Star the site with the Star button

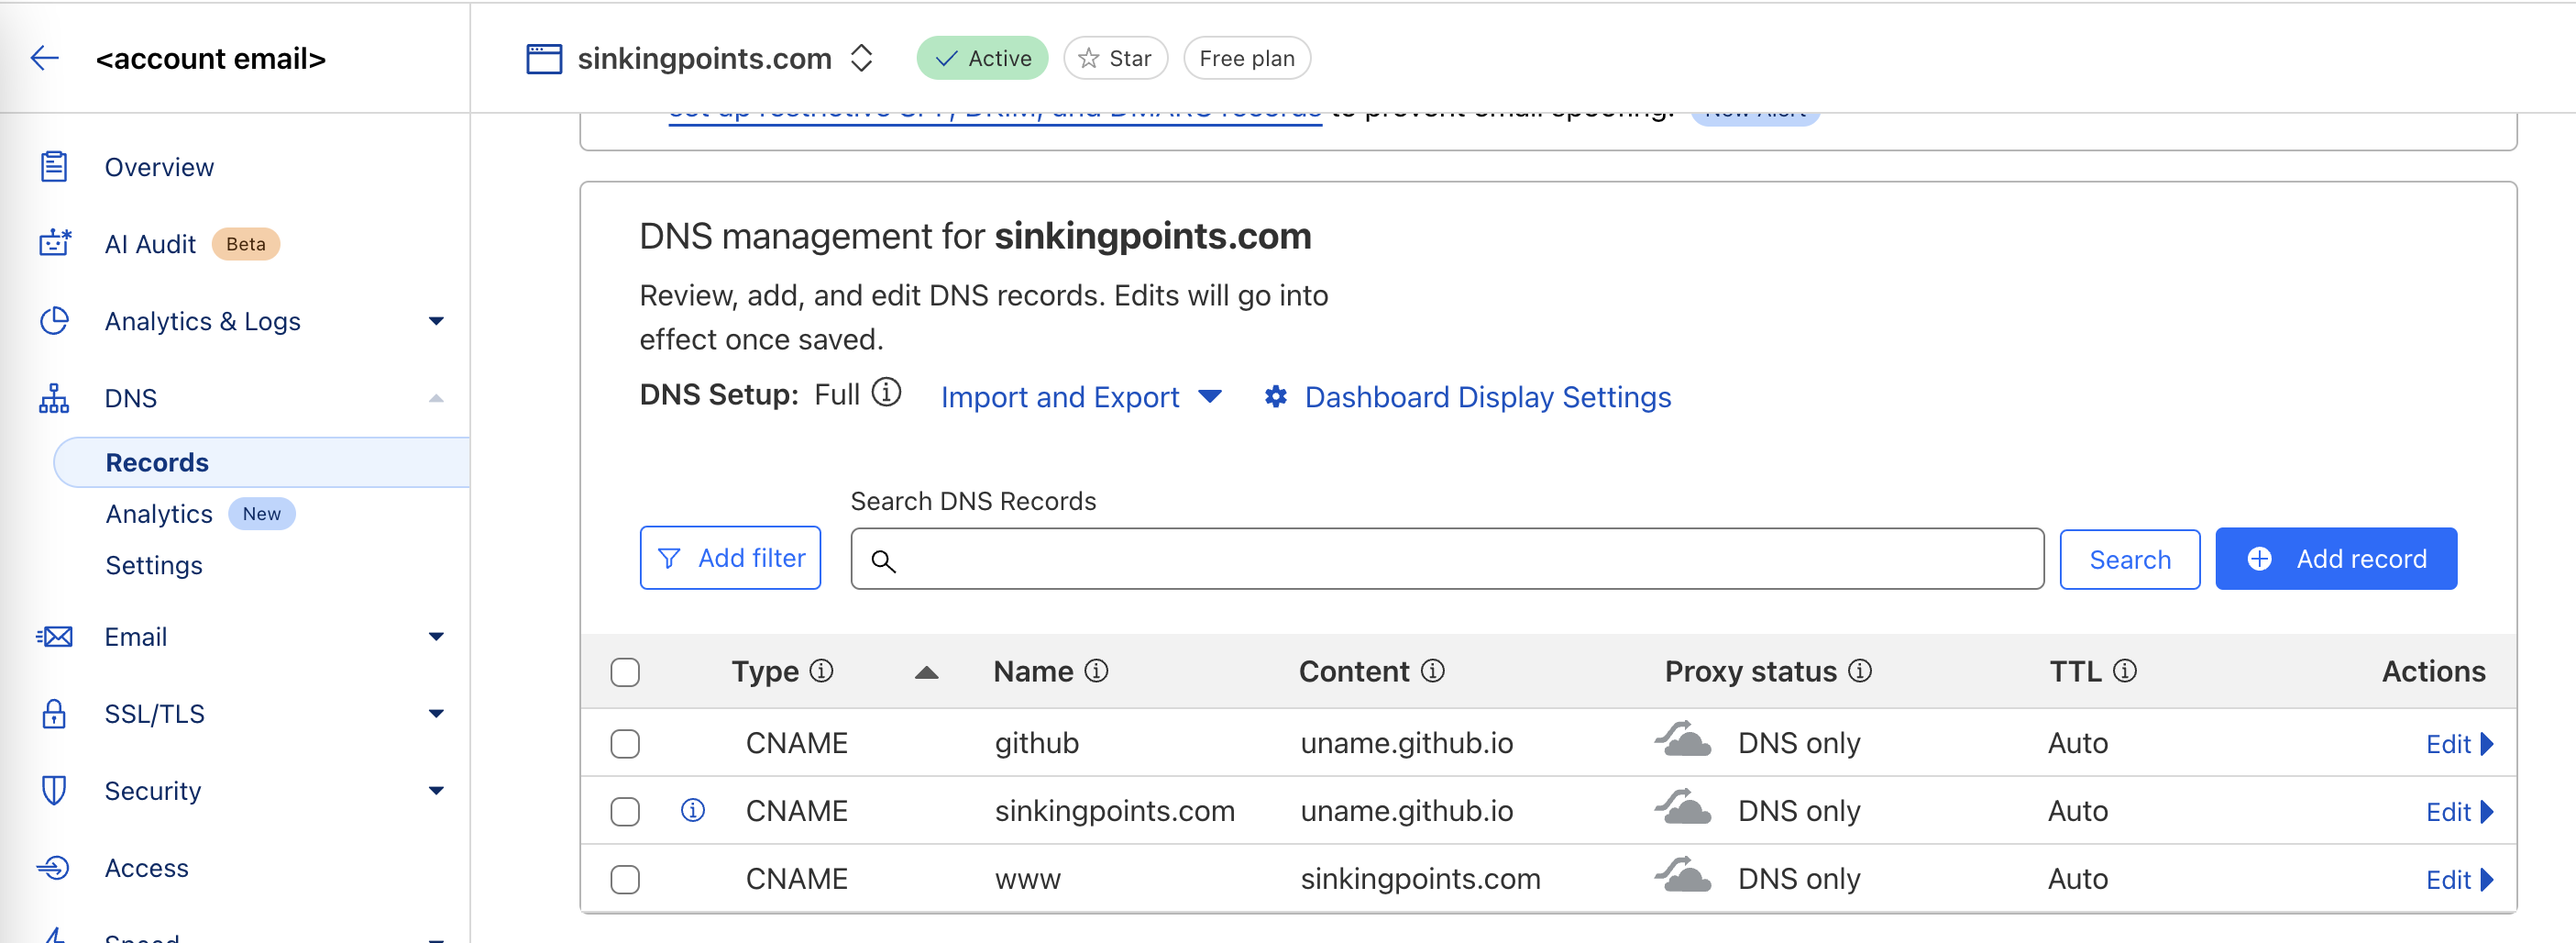point(1115,58)
